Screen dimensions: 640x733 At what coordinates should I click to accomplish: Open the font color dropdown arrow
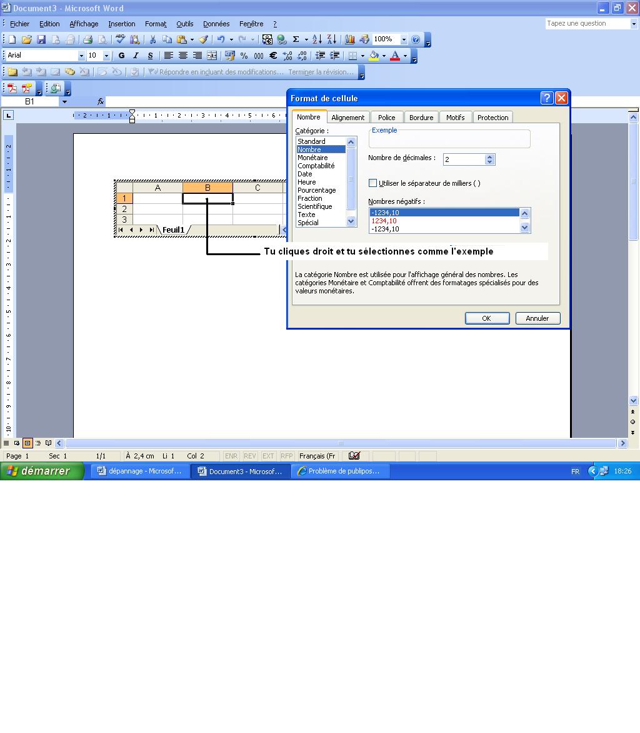[406, 55]
